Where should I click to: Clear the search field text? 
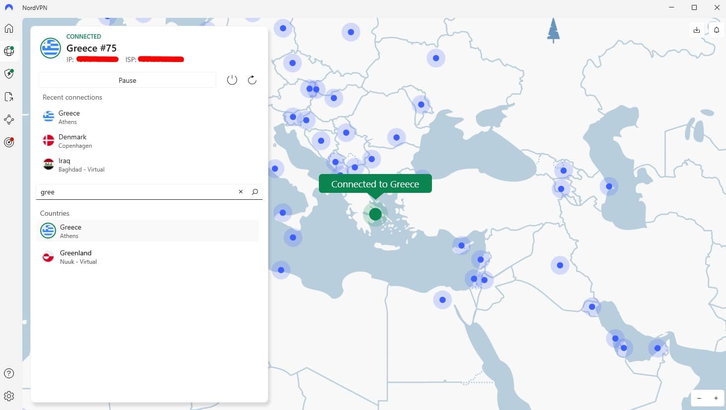[x=241, y=192]
